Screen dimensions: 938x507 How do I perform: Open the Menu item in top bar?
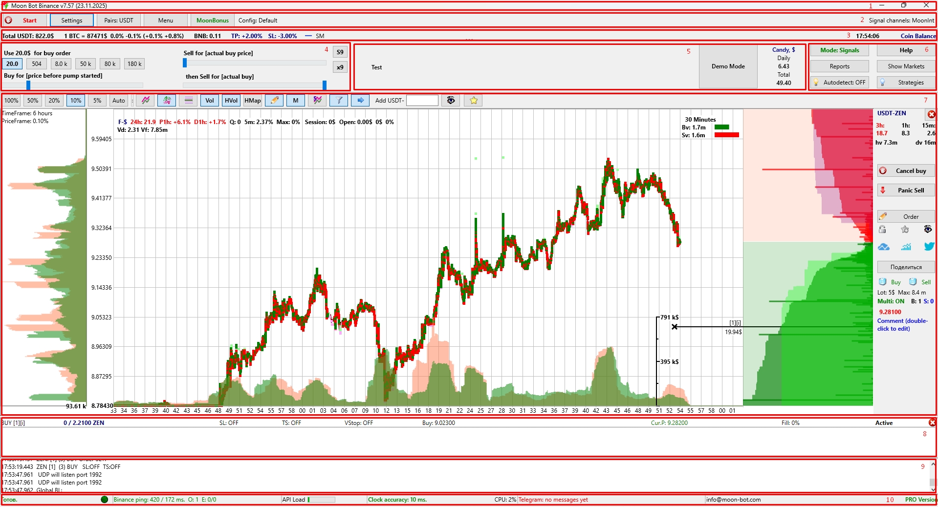point(165,21)
